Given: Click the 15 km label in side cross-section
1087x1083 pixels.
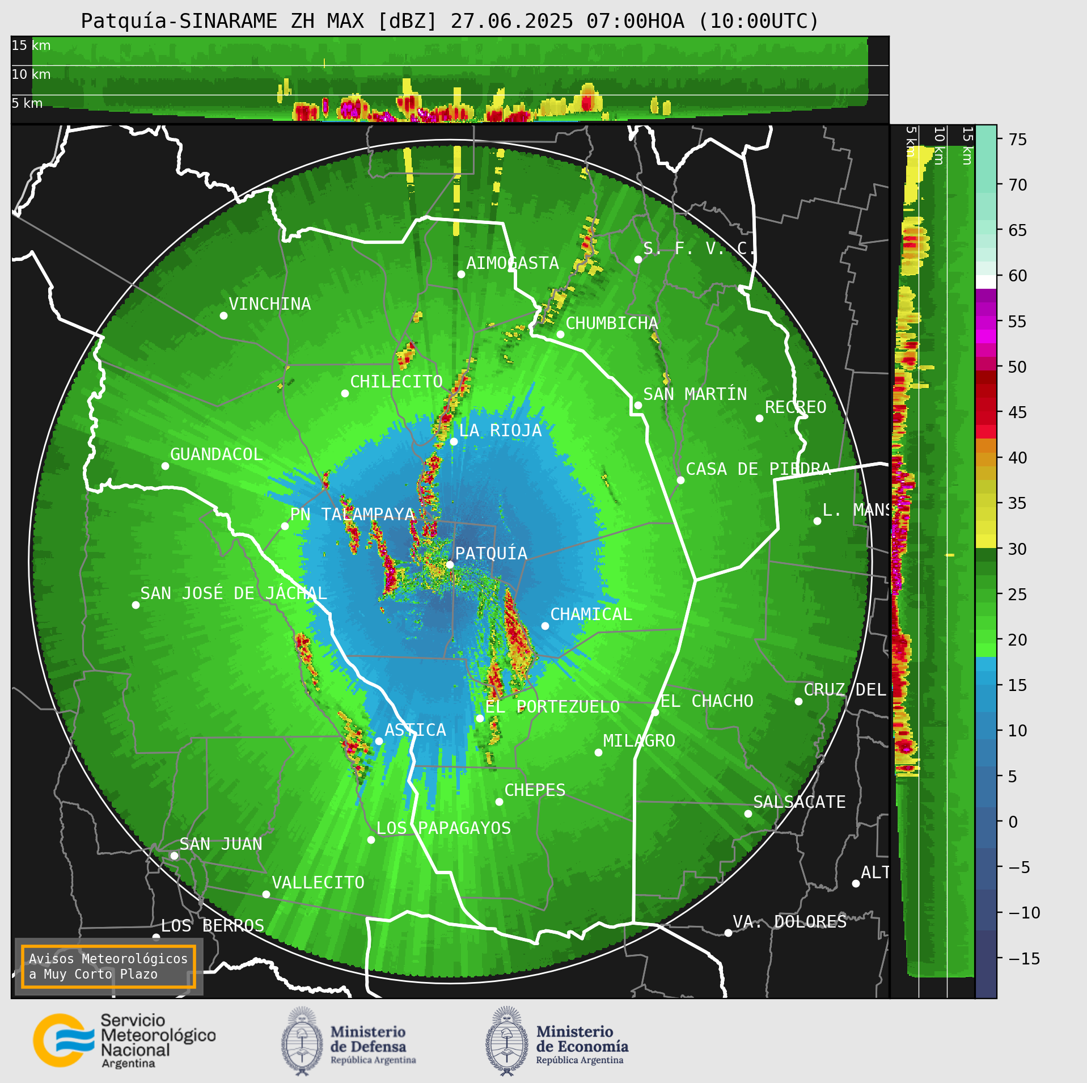Looking at the screenshot, I should pyautogui.click(x=967, y=146).
